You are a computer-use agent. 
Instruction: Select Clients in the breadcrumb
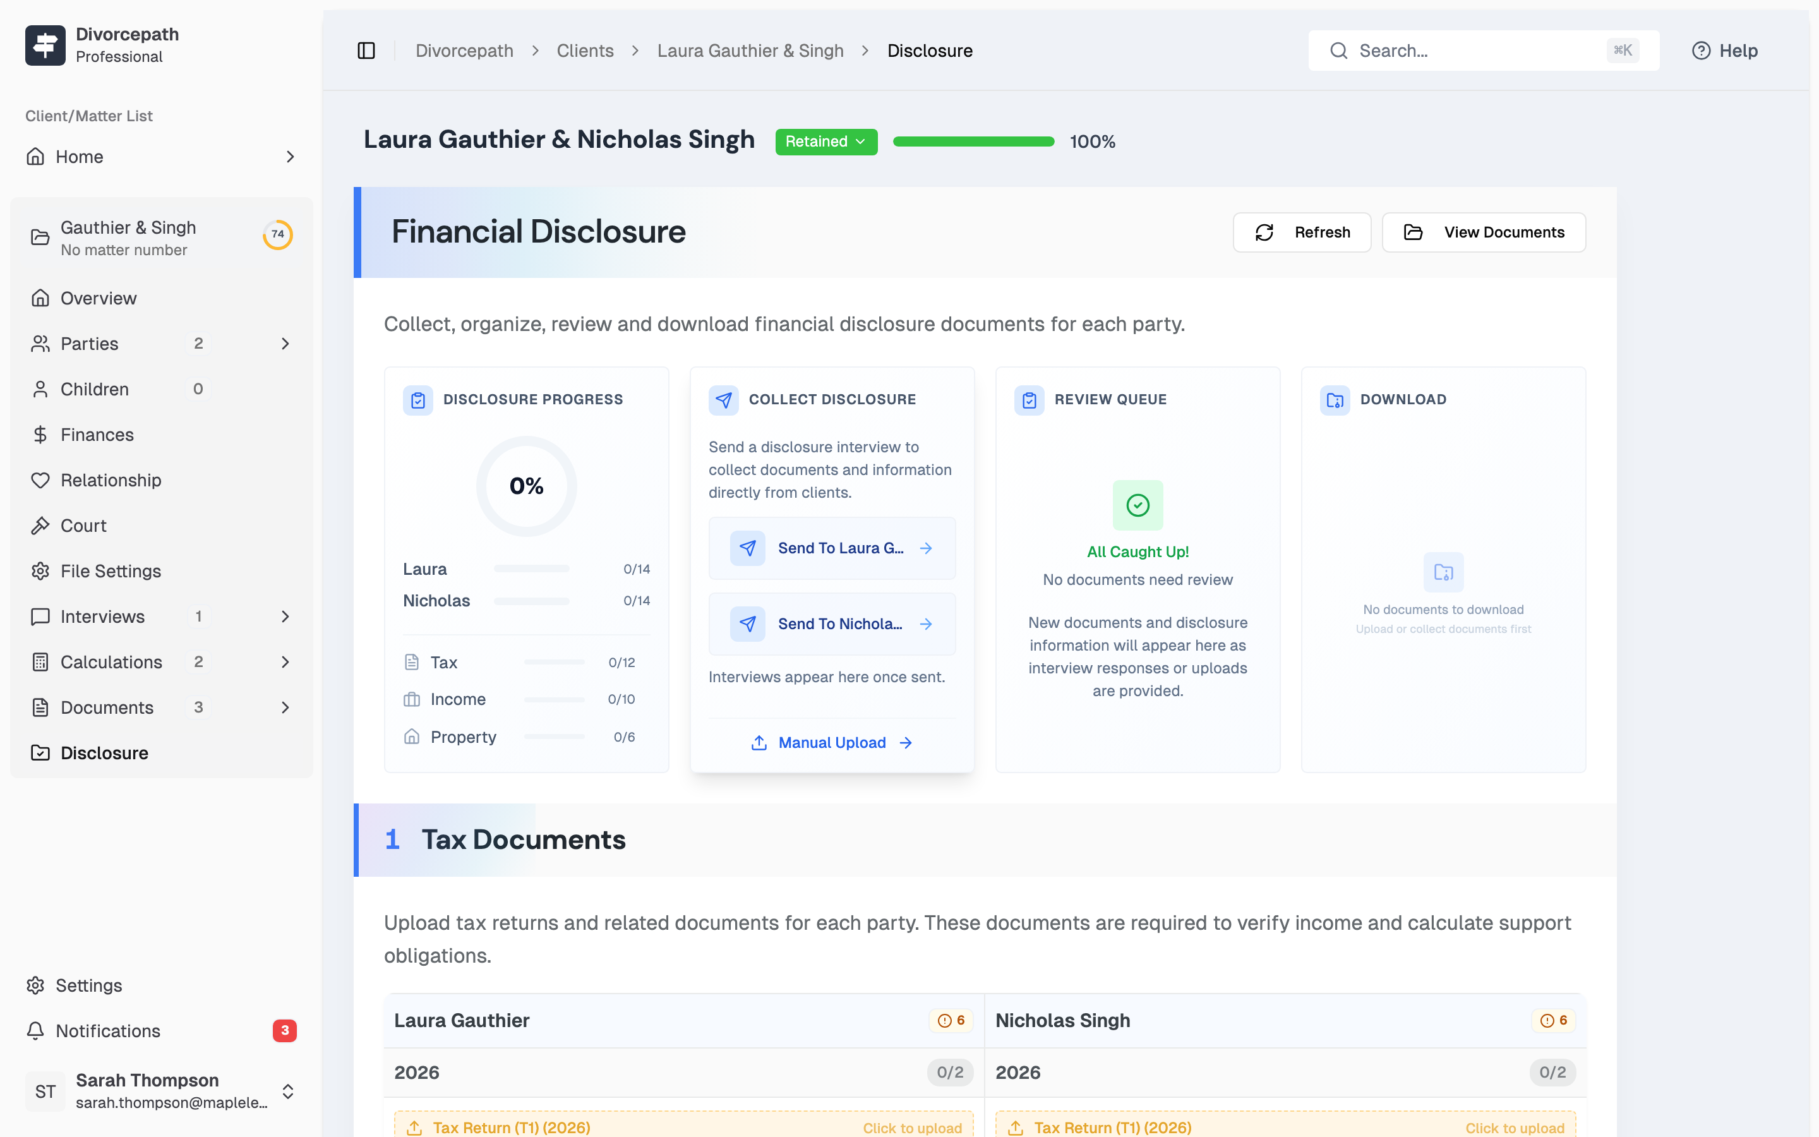[585, 51]
